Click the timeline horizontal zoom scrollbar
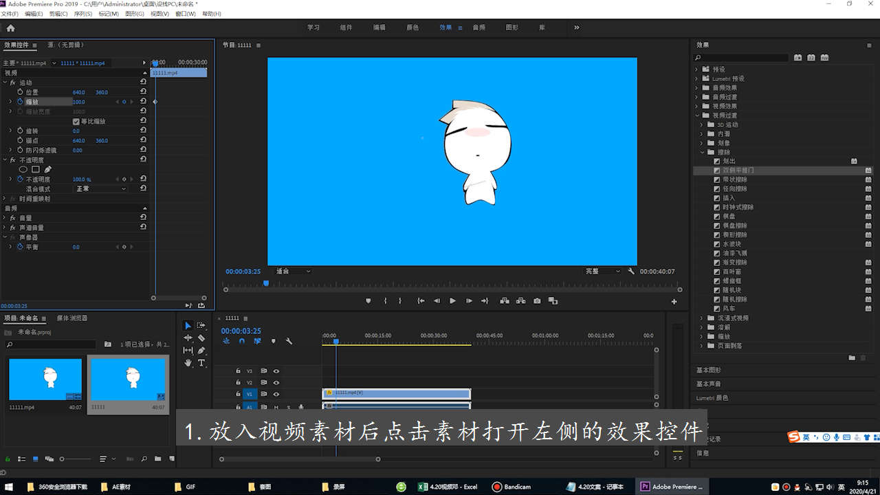The height and width of the screenshot is (495, 880). tap(299, 459)
